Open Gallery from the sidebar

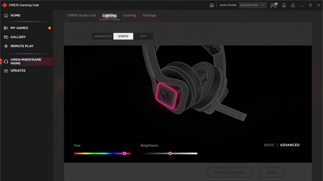click(x=18, y=37)
